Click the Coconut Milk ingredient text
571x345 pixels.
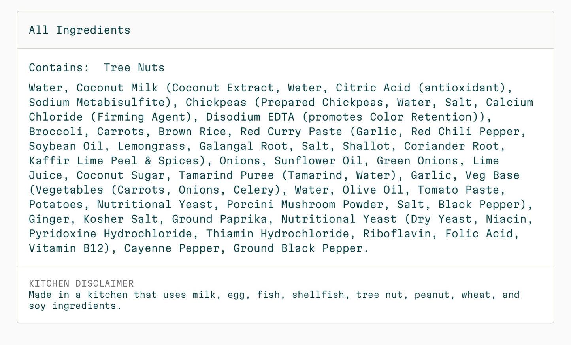coord(117,88)
